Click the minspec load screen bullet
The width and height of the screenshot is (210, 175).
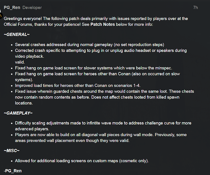93,68
